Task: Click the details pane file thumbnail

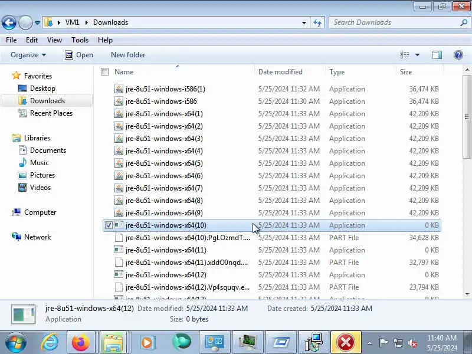Action: coord(23,314)
